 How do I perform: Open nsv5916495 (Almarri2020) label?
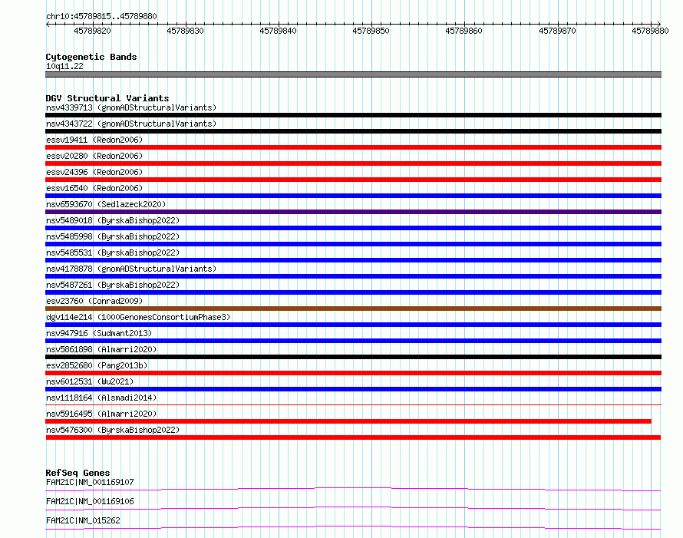[101, 414]
